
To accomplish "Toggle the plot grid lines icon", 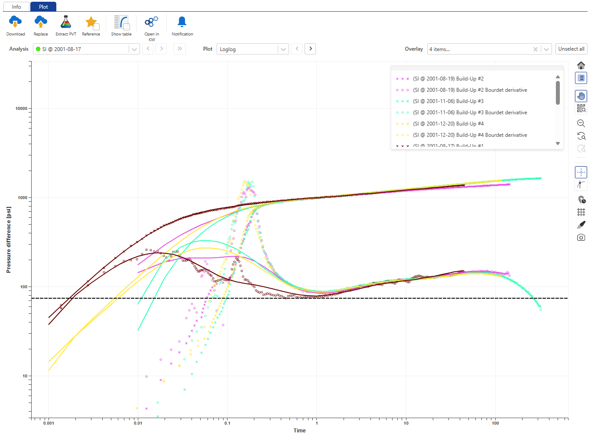I will tap(581, 212).
